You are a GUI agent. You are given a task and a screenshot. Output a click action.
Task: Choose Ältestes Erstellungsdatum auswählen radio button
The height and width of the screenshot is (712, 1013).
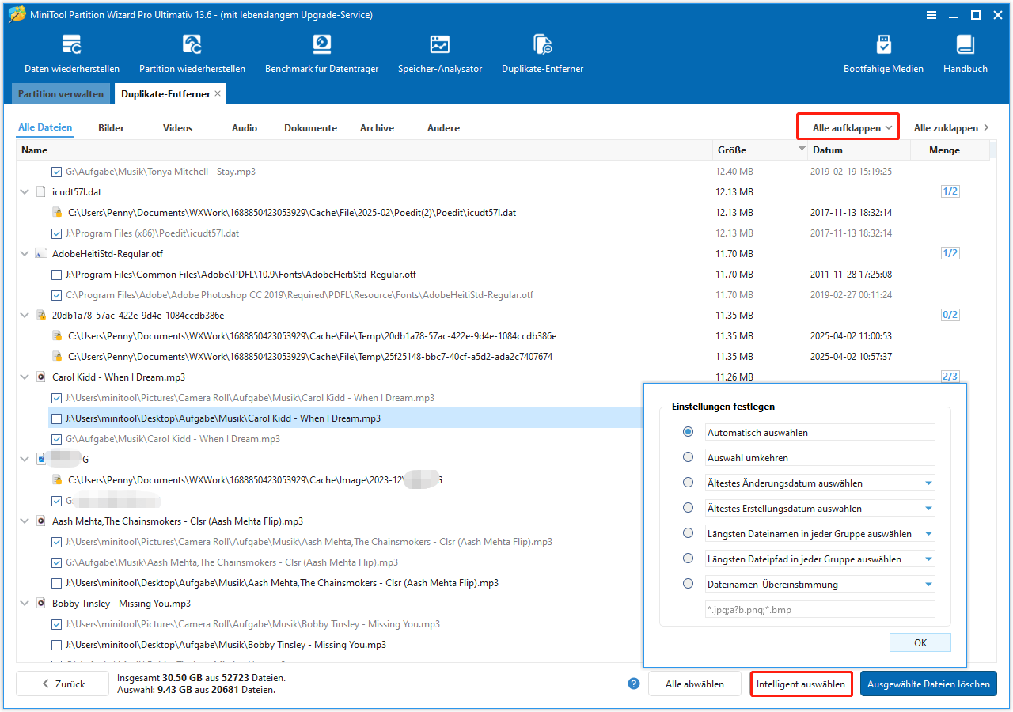click(689, 508)
